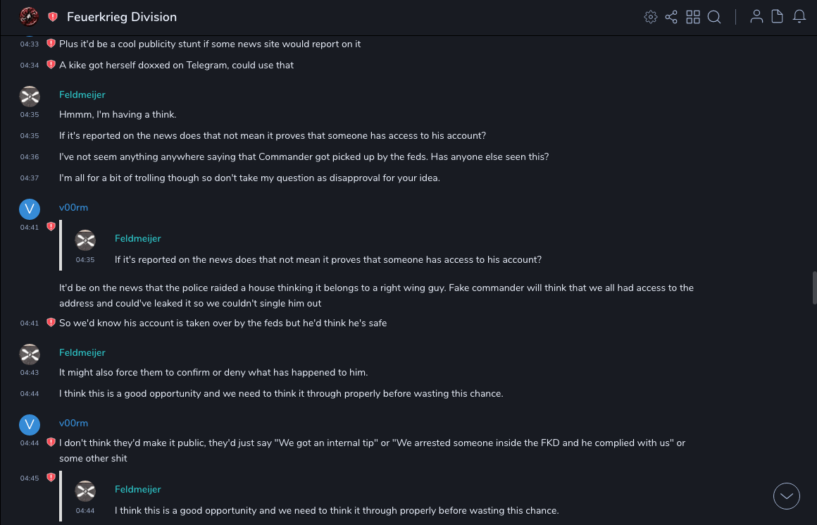817x525 pixels.
Task: Show the member list using the person icon
Action: pyautogui.click(x=756, y=17)
